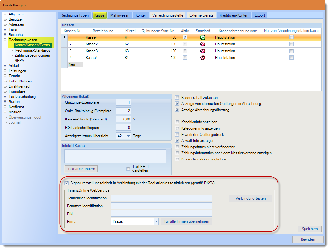
Task: Open the Textfarbe ändern color picker
Action: 81,169
